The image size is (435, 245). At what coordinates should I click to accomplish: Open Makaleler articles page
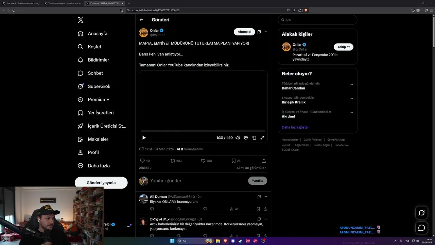pos(93,139)
